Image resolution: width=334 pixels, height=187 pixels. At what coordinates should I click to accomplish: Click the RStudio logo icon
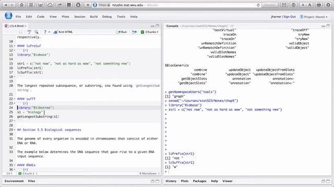click(8, 16)
